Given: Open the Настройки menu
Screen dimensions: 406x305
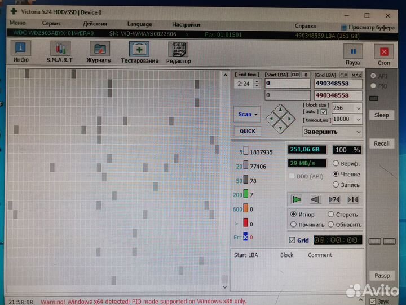Looking at the screenshot, I should 186,24.
